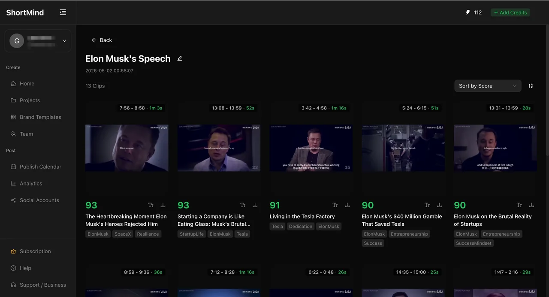549x297 pixels.
Task: Download Brutal Reality of Startups clip
Action: tap(531, 205)
